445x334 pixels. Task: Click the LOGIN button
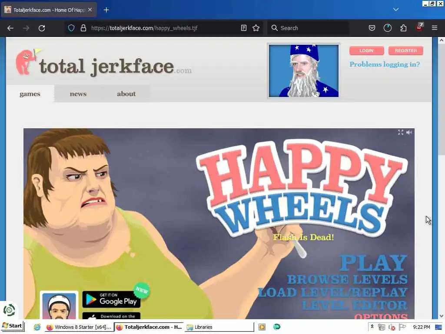coord(366,50)
